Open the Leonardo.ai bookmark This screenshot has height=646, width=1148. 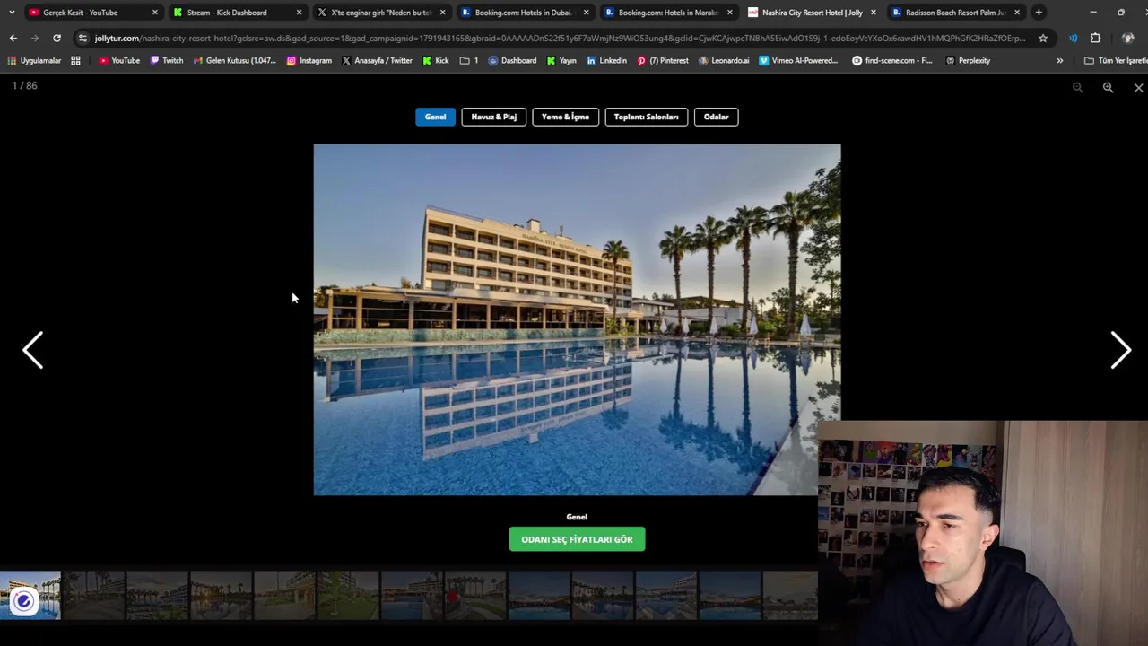coord(724,60)
